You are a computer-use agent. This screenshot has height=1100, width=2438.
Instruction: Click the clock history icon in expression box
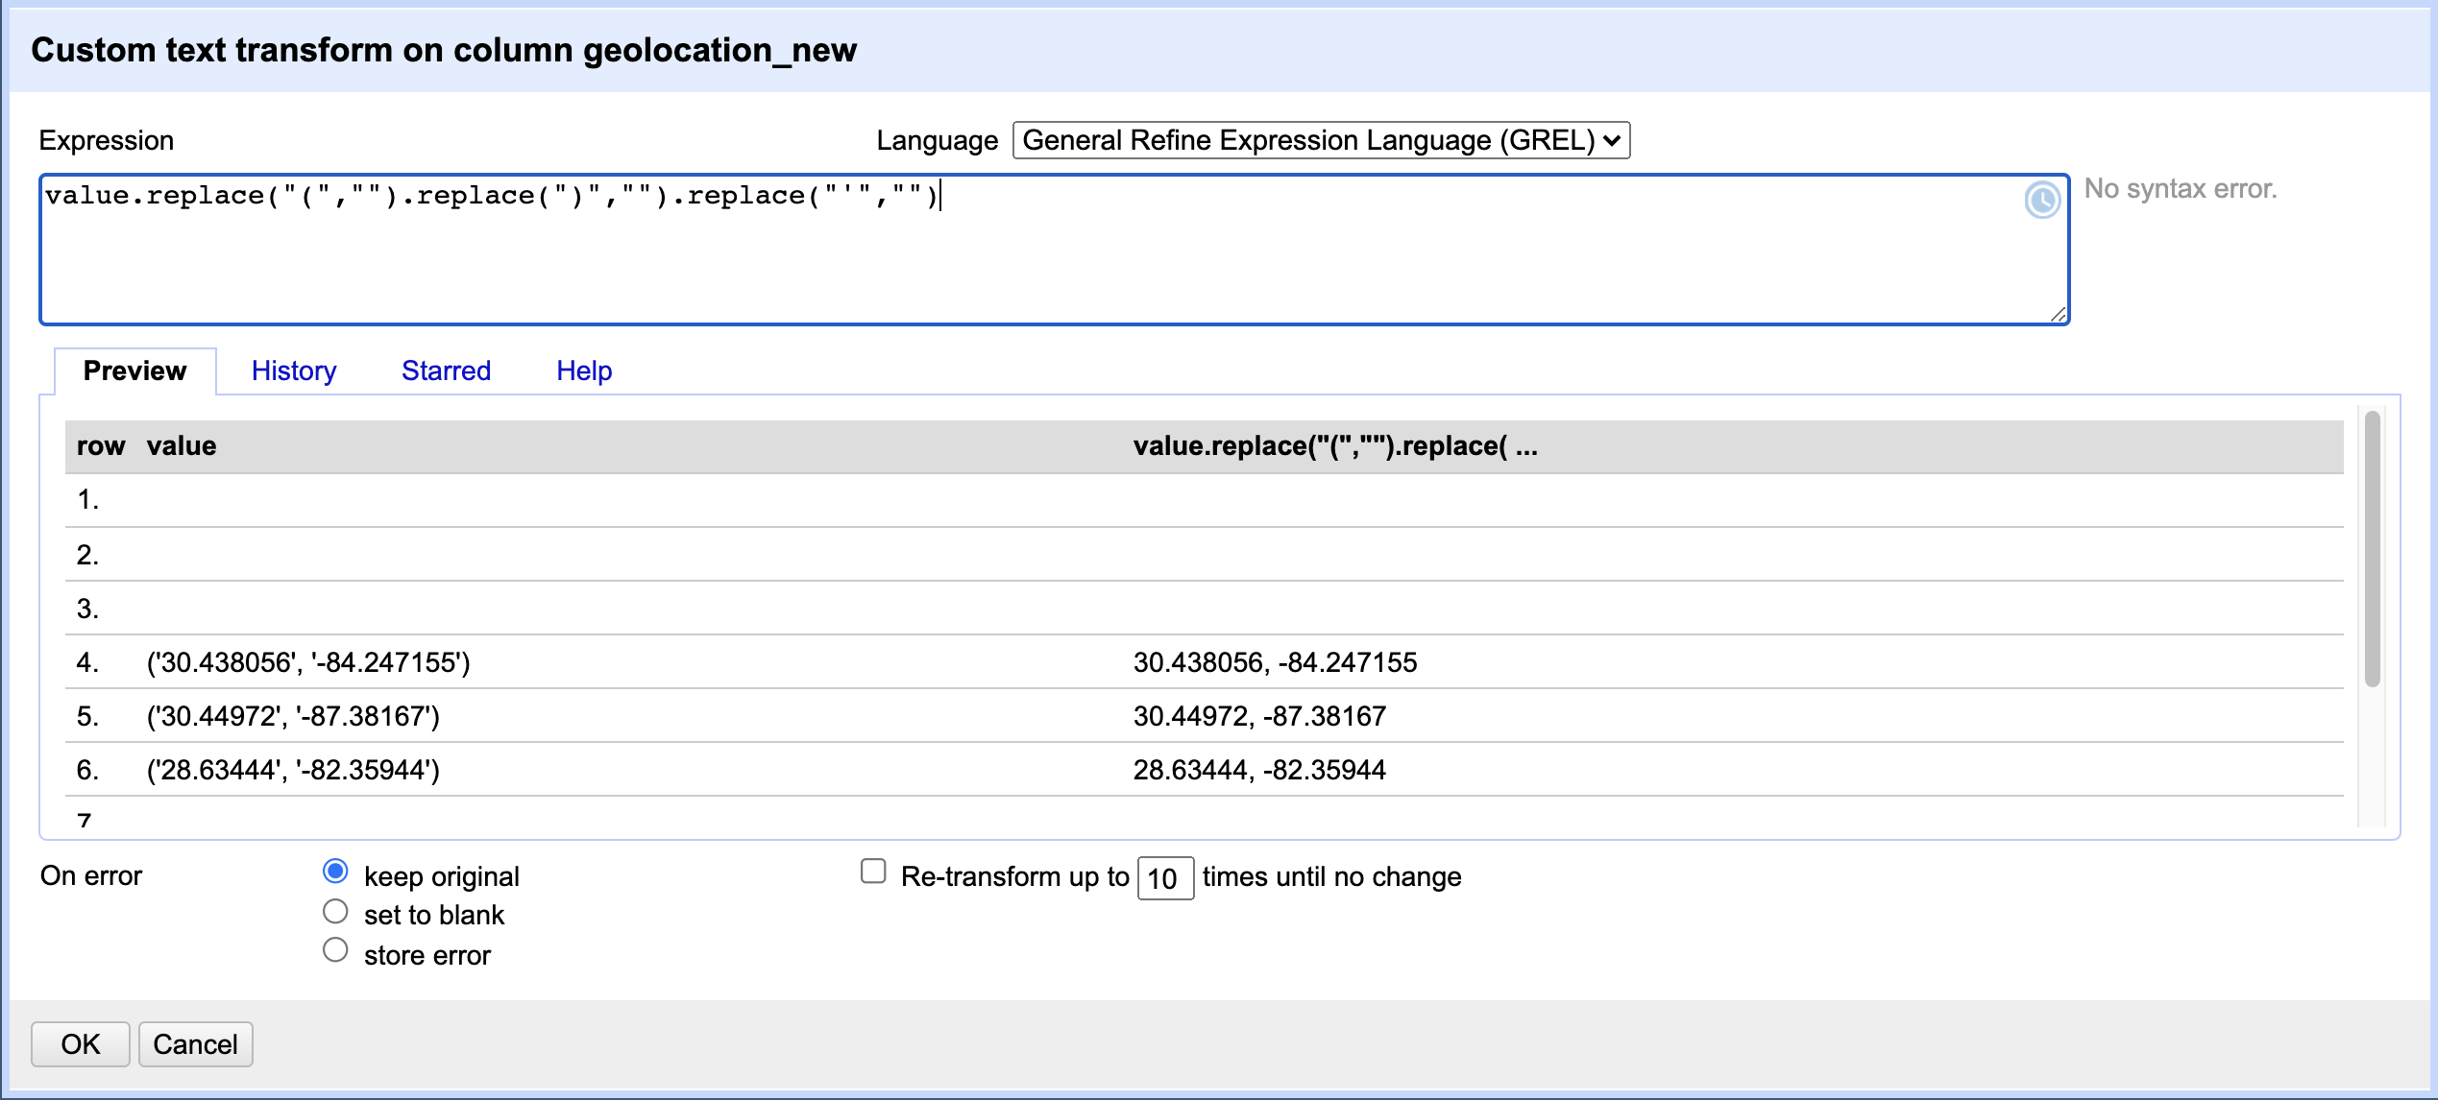point(2042,202)
